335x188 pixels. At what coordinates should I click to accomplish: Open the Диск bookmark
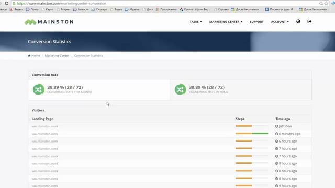click(x=148, y=9)
